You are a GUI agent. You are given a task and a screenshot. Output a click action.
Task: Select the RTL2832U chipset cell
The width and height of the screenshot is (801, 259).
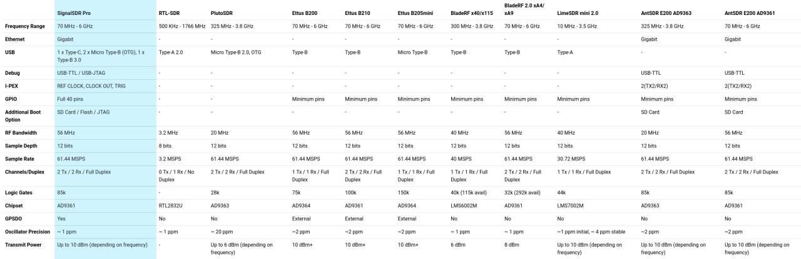point(170,205)
